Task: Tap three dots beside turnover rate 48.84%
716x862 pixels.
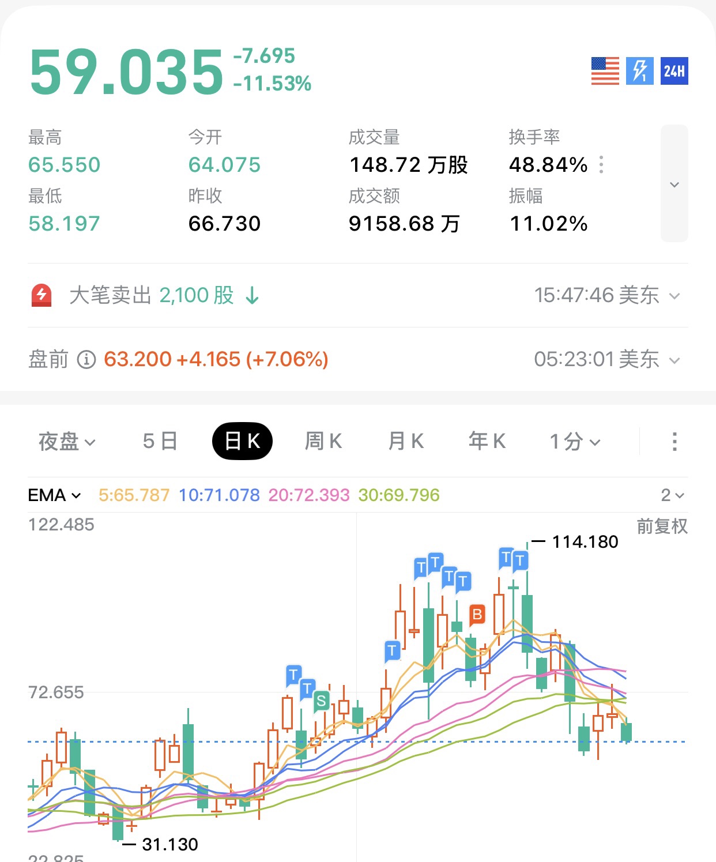Action: pyautogui.click(x=601, y=165)
